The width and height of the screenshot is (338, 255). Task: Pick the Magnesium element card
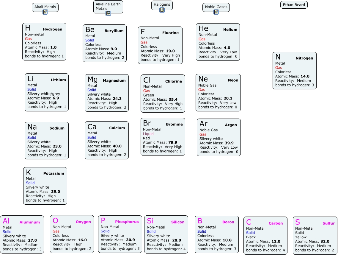(x=107, y=93)
